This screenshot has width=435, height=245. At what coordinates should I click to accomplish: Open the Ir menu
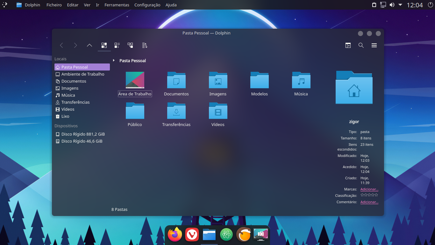point(97,5)
